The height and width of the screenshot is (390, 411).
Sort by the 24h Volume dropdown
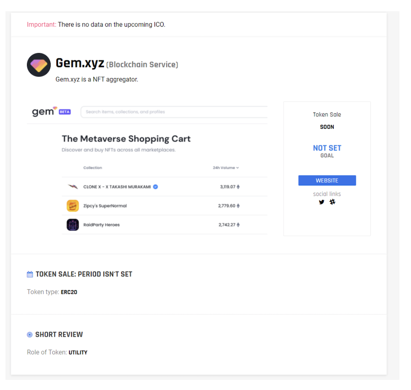click(226, 168)
